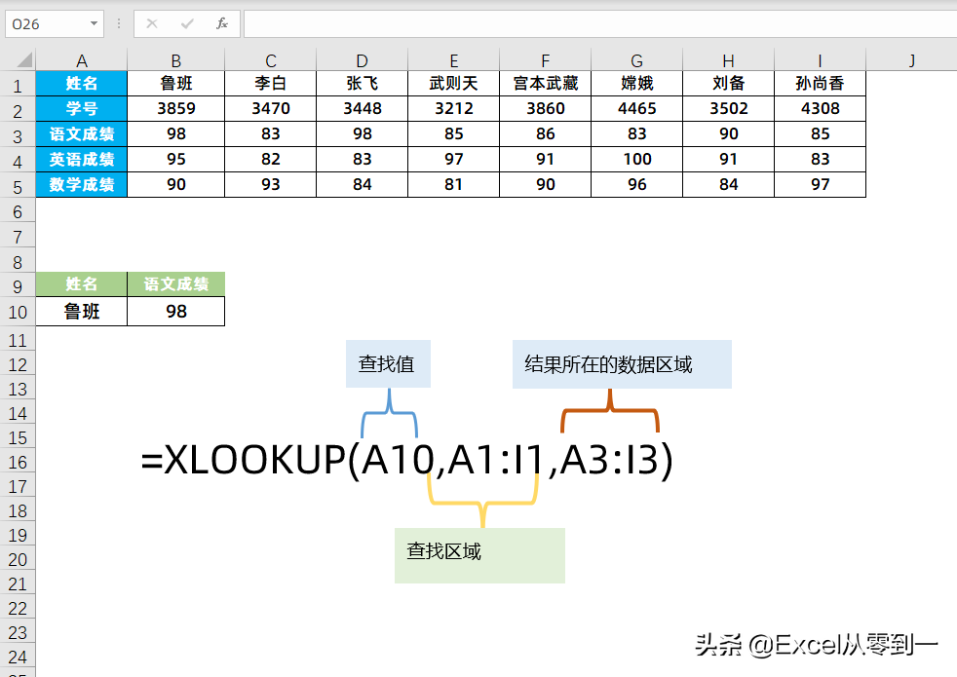Select row 16 header
The height and width of the screenshot is (677, 957).
18,462
